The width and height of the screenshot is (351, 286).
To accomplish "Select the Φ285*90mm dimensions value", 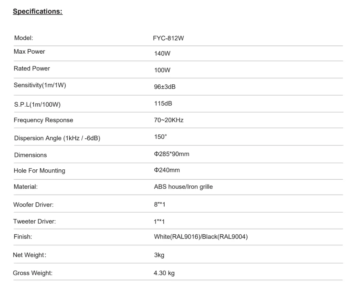I will coord(171,154).
